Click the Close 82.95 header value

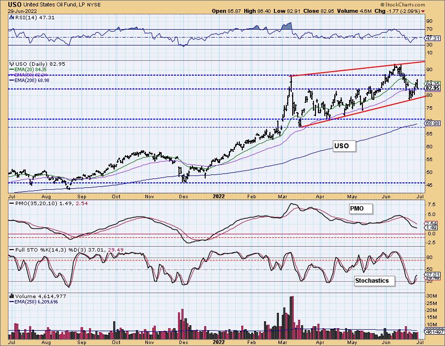coord(318,11)
